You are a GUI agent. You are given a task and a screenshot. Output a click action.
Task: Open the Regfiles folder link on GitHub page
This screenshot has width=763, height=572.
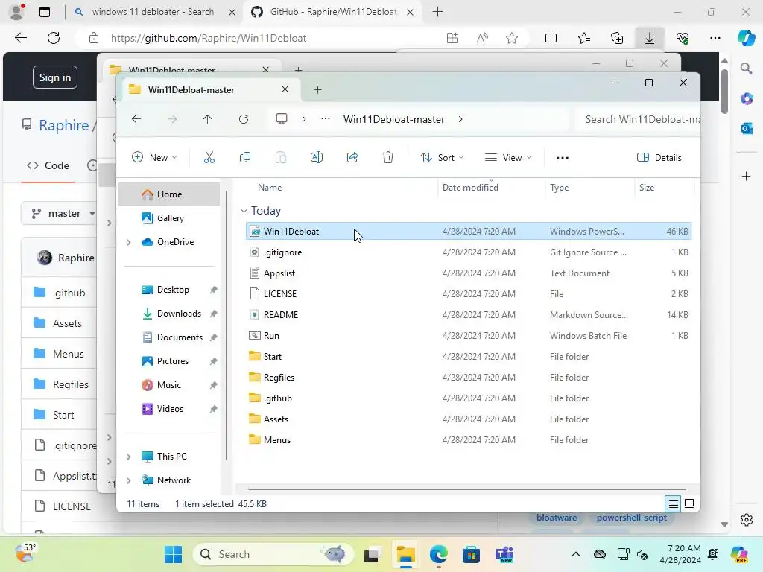tap(71, 384)
